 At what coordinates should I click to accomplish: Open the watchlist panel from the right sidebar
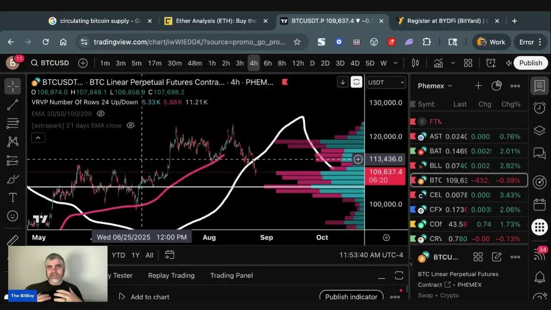click(540, 86)
